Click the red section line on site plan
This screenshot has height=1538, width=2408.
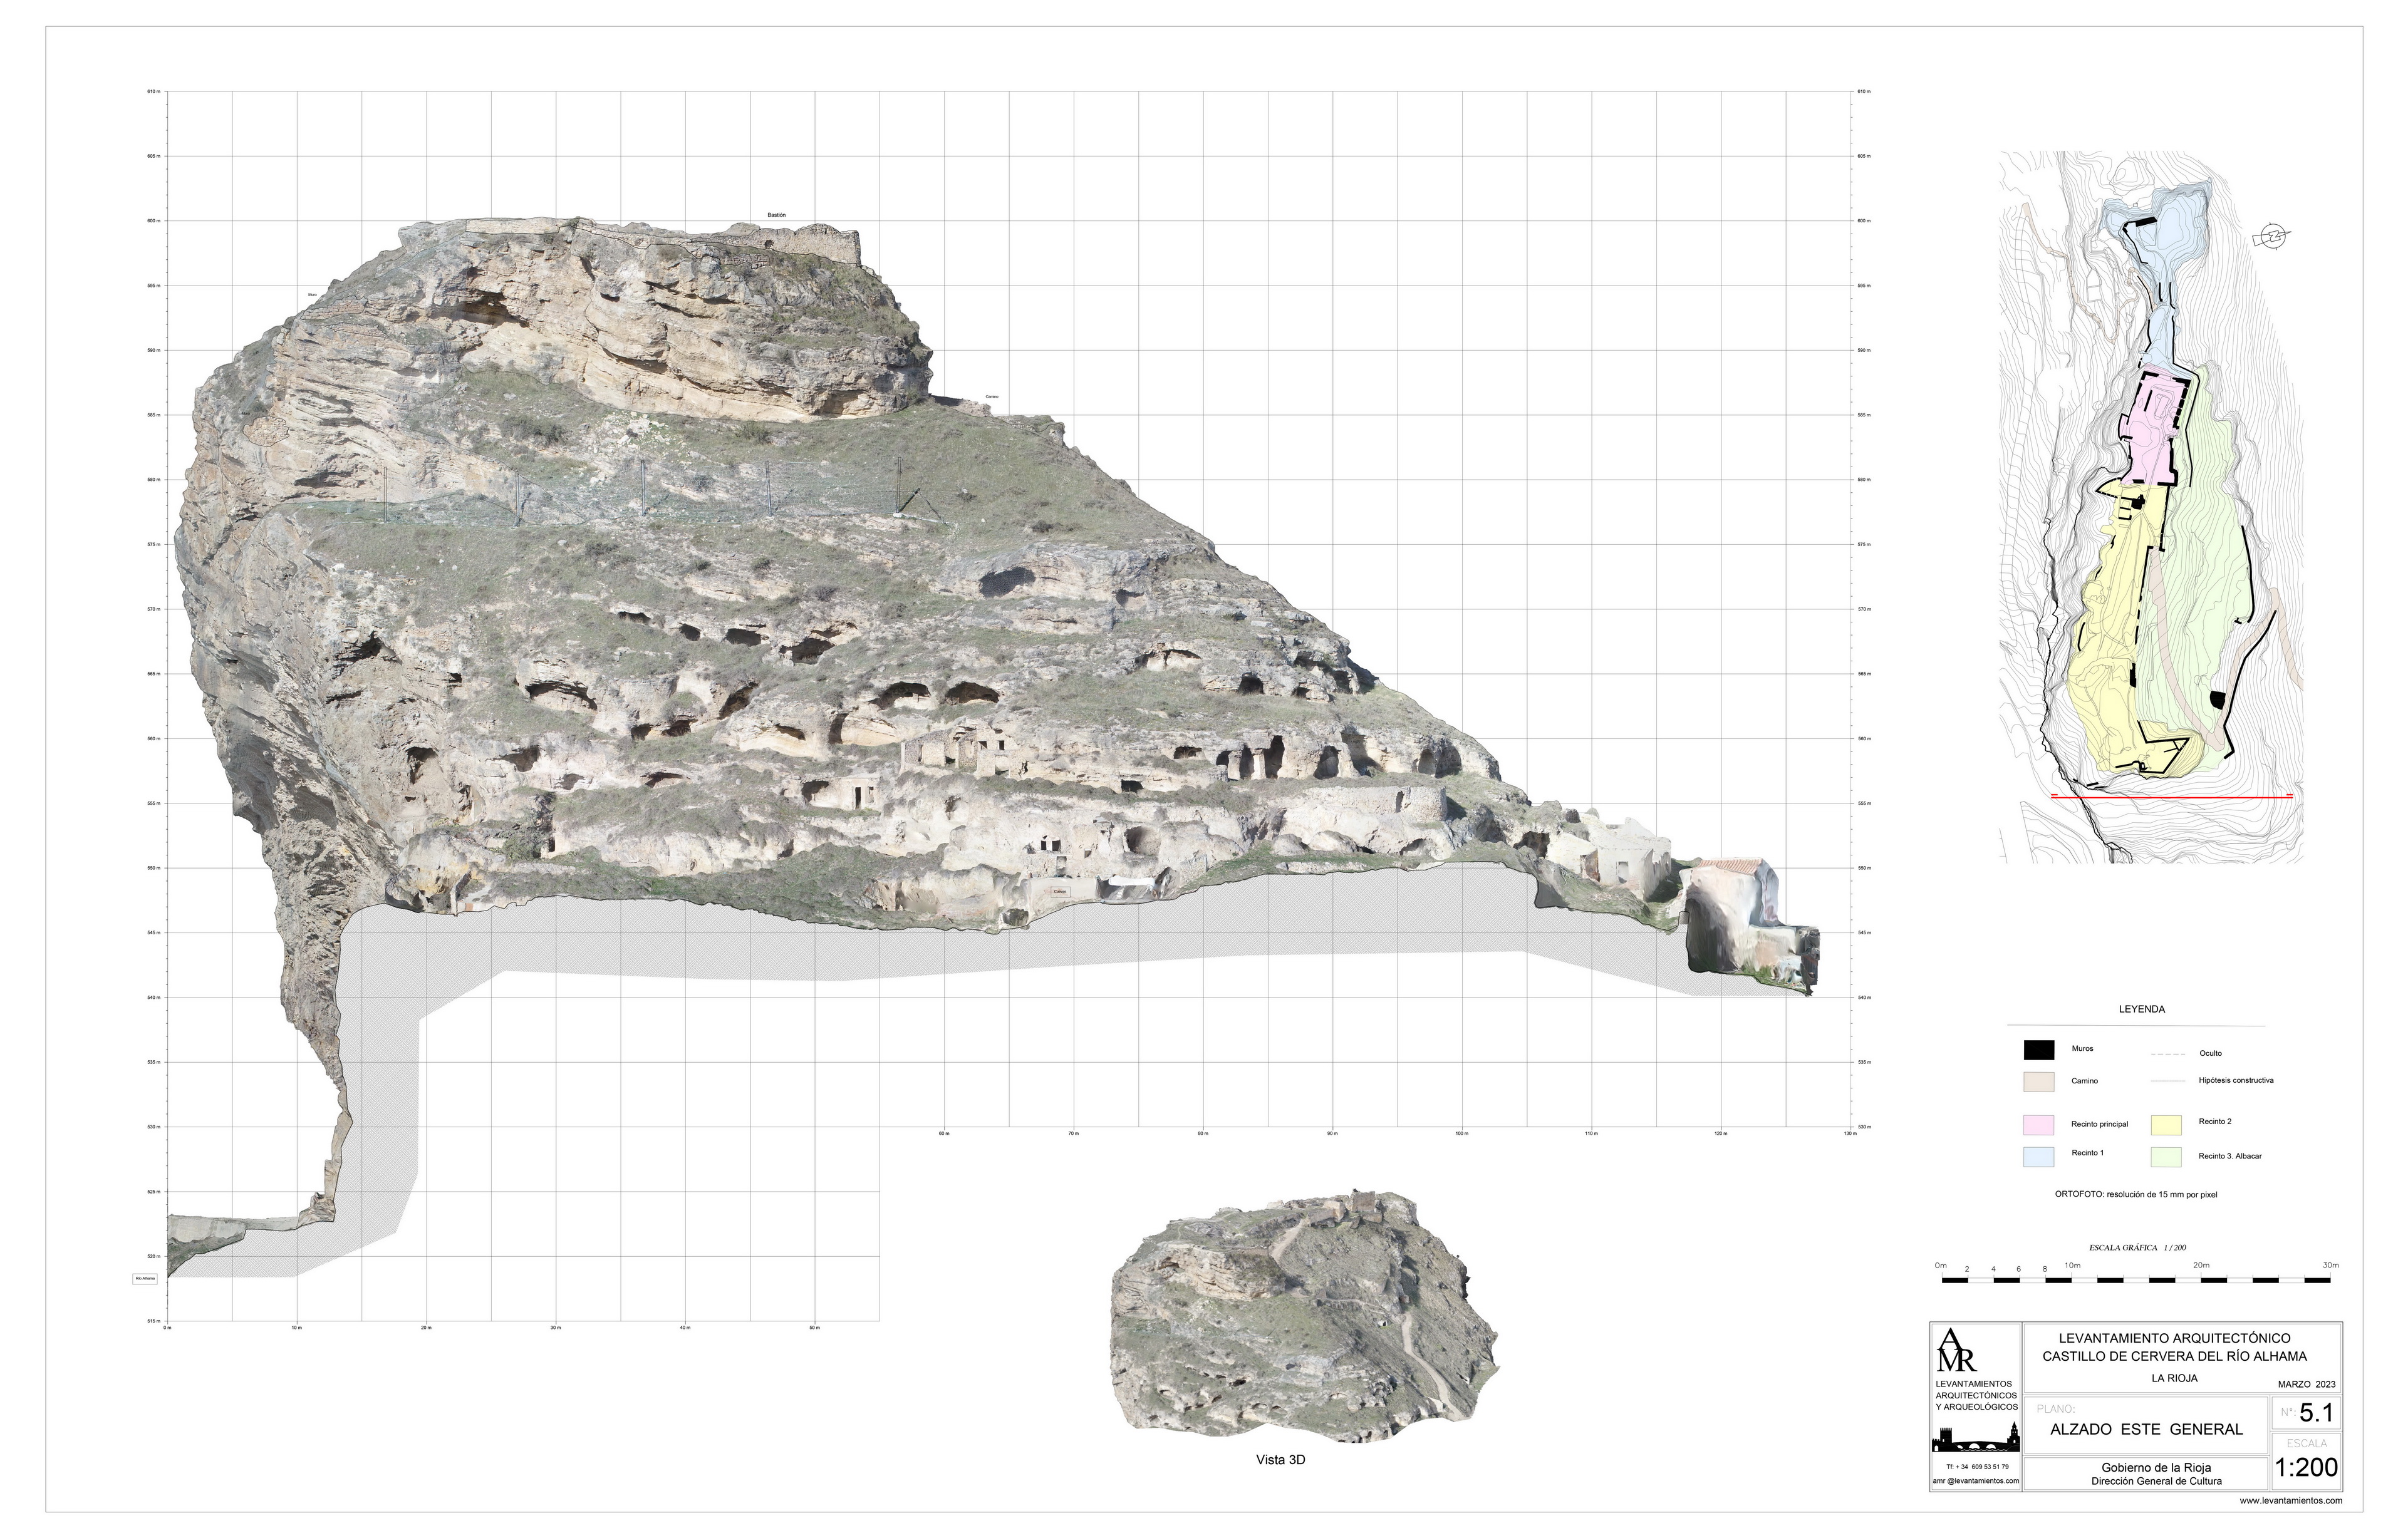click(2171, 797)
